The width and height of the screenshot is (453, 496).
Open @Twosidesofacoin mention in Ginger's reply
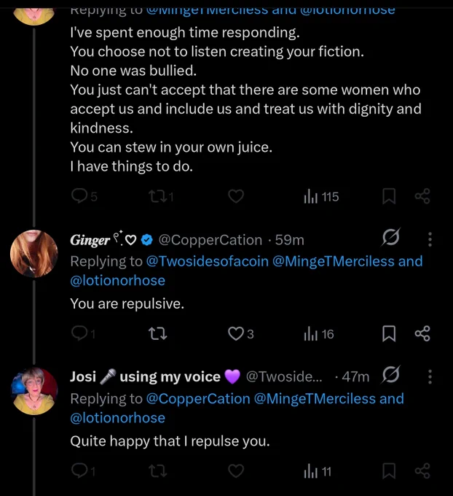(208, 261)
